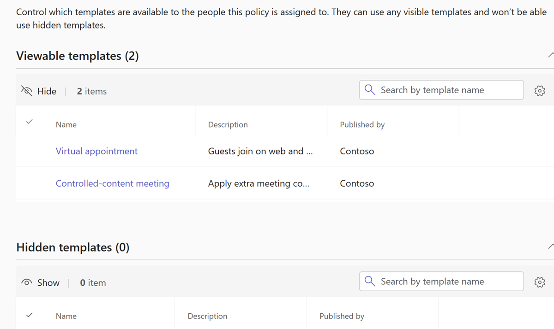The height and width of the screenshot is (329, 554).
Task: Click Hidden templates Name column header
Action: point(66,316)
